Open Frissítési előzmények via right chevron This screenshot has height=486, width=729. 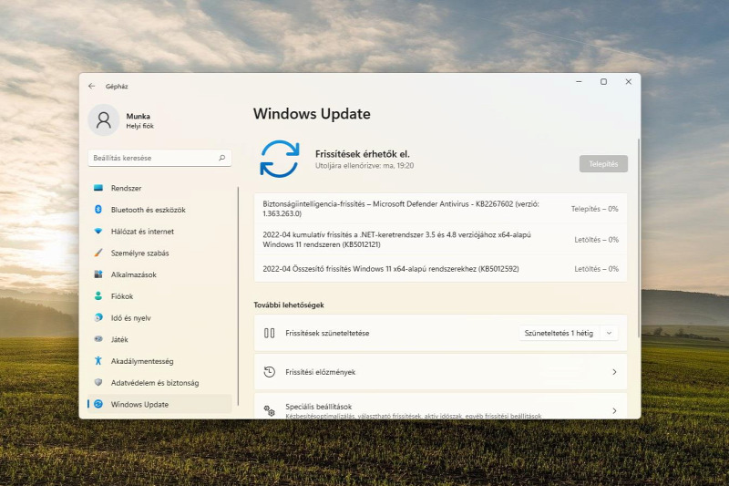pyautogui.click(x=614, y=372)
